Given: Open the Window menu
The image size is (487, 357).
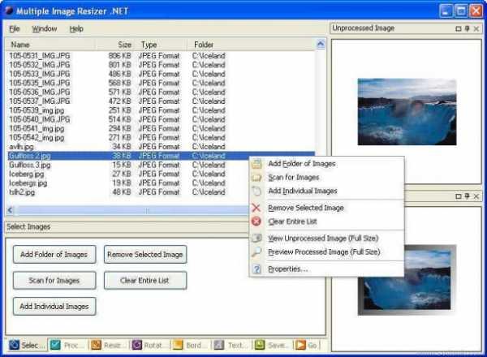Looking at the screenshot, I should pyautogui.click(x=44, y=28).
